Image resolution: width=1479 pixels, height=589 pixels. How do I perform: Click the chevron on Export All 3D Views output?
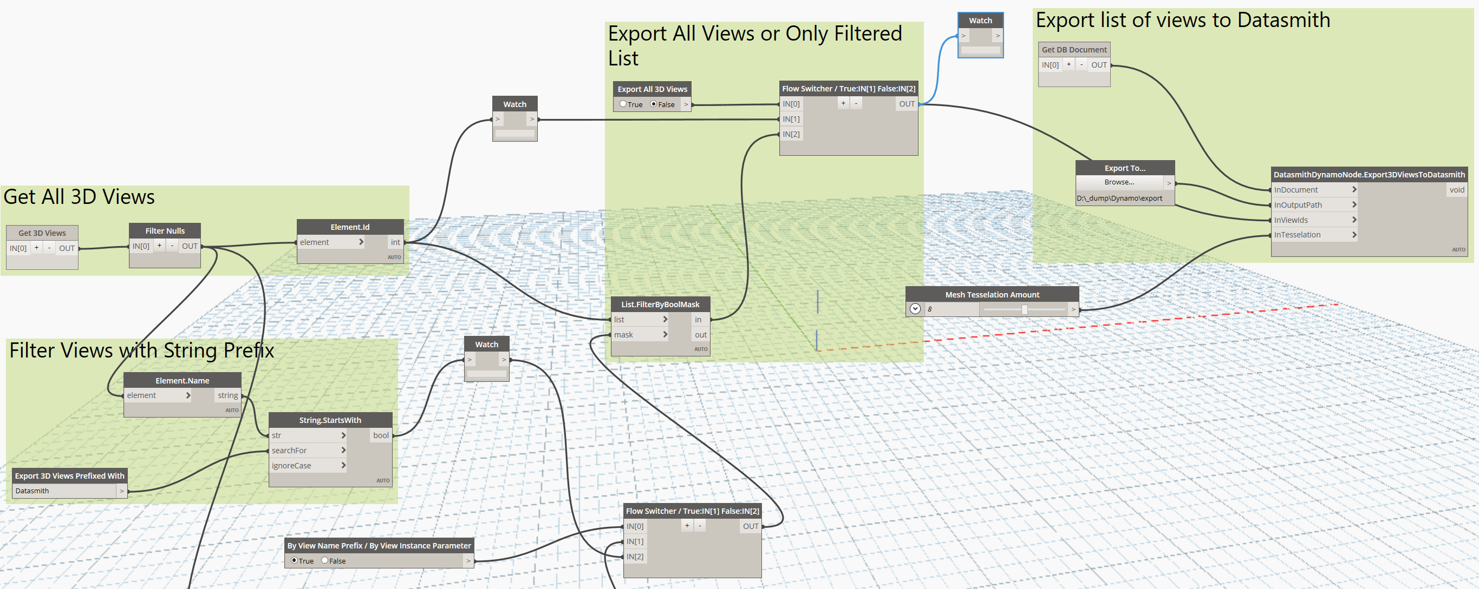686,104
